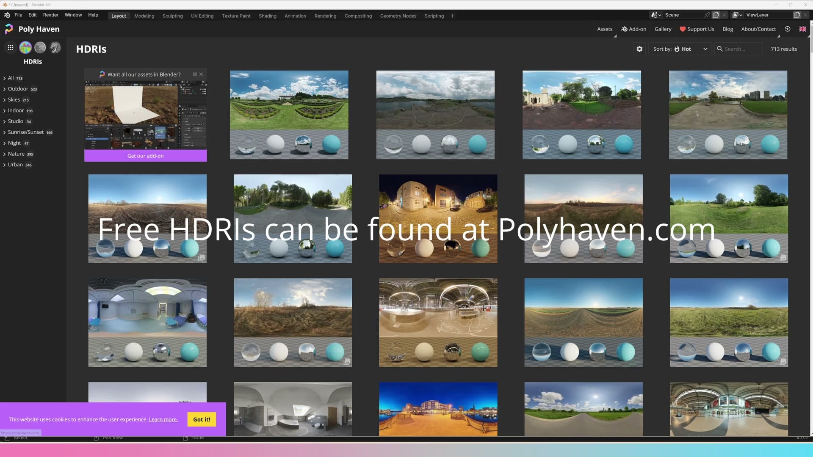Remove the current ViewLayer

click(805, 15)
